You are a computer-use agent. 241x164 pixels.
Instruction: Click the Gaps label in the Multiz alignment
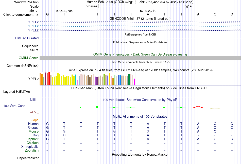coord(35,120)
